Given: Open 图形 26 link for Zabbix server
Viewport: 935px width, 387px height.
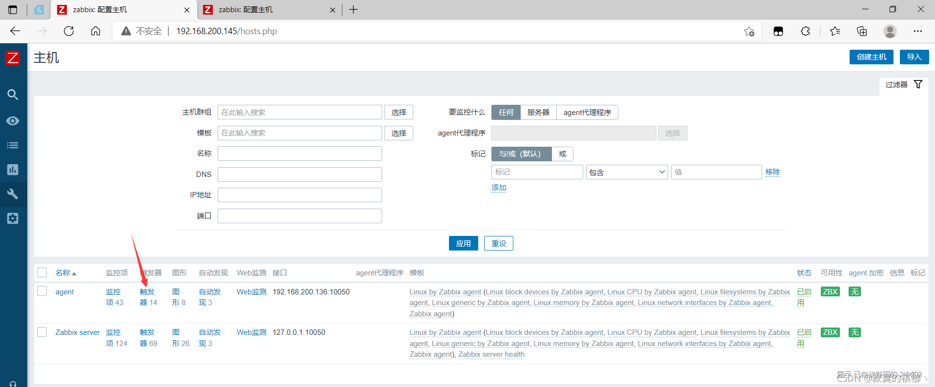Looking at the screenshot, I should pos(181,338).
